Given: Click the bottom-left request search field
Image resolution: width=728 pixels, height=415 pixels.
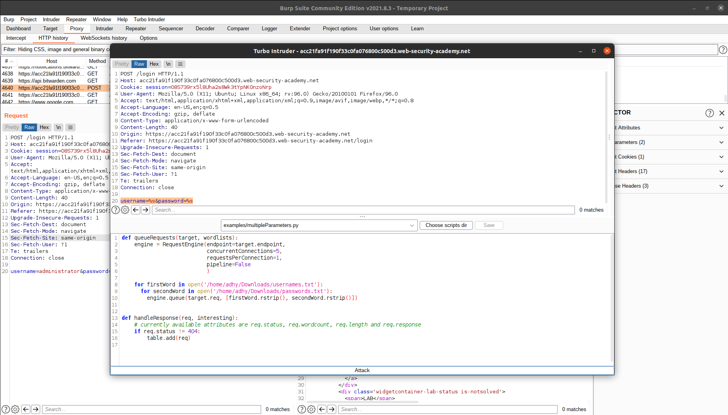Looking at the screenshot, I should pos(152,409).
